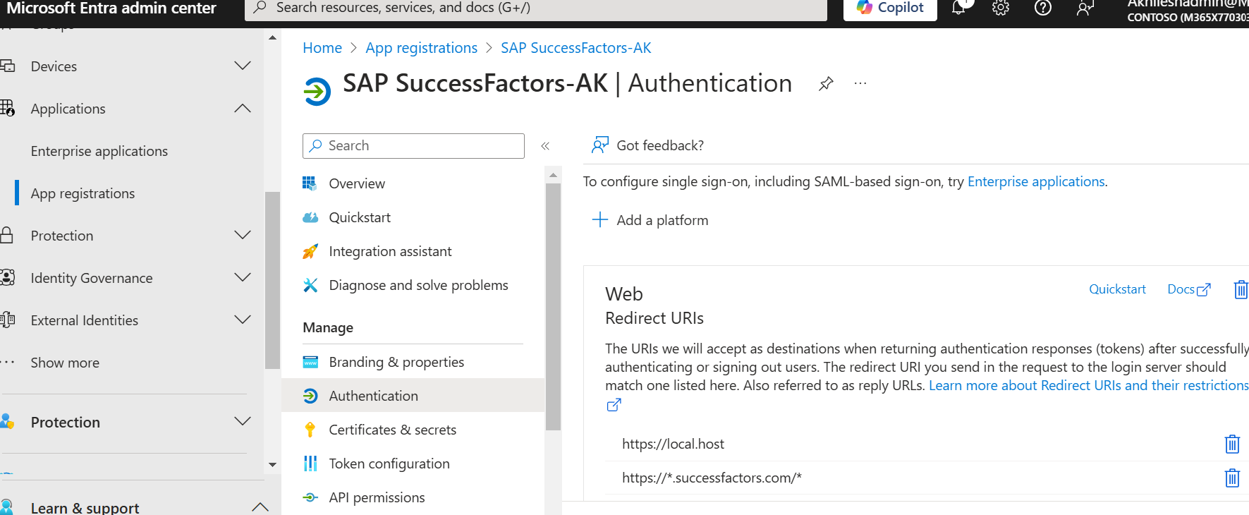
Task: Click the search resources input box
Action: pos(536,8)
